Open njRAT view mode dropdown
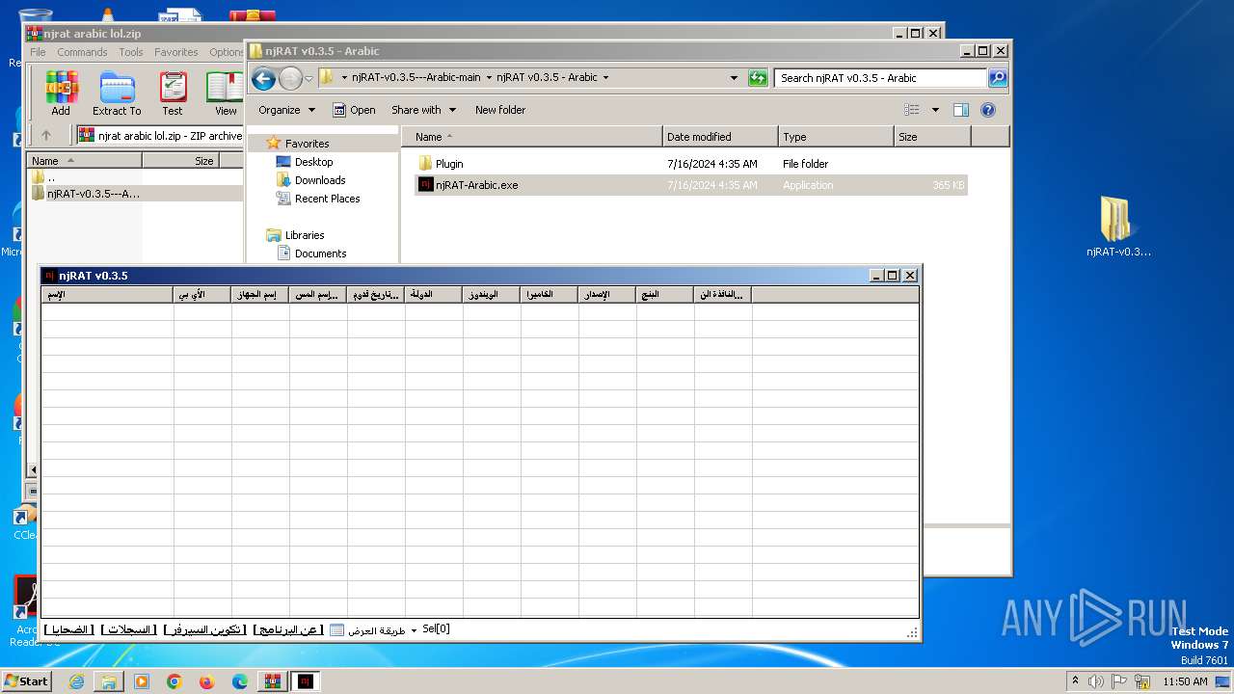This screenshot has width=1234, height=694. coord(373,630)
